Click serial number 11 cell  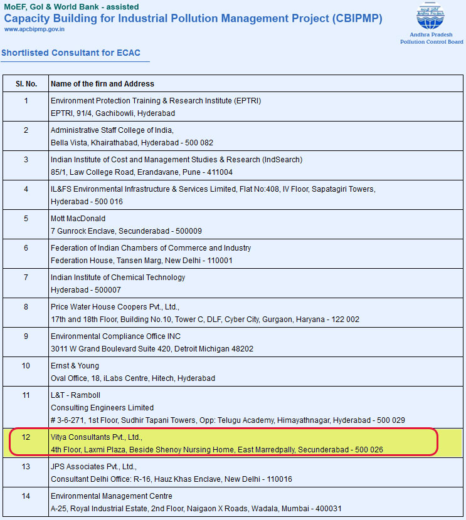26,408
